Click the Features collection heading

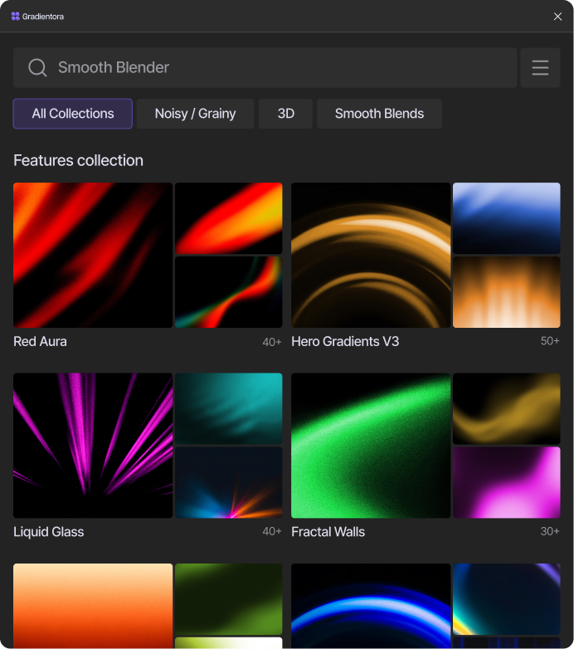[78, 161]
